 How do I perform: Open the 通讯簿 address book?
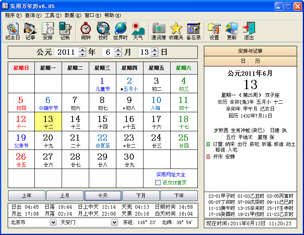click(158, 31)
